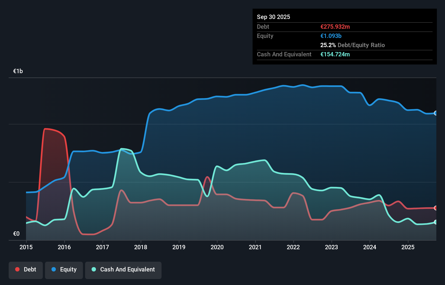Click the Debt endpoint marker on chart edge
Screen dimensions: 445x285
pos(436,208)
